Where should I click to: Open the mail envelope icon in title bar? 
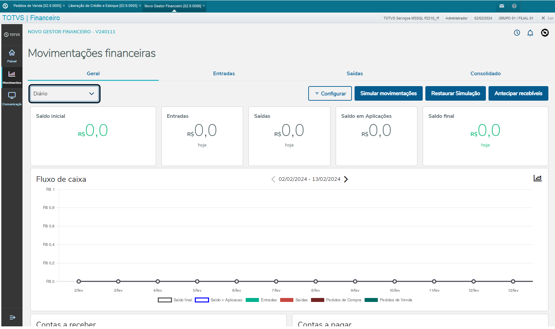(502, 6)
